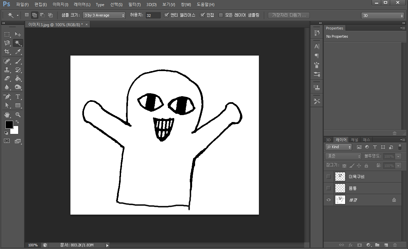408x249 pixels.
Task: Choose Add to selection mode
Action: pyautogui.click(x=34, y=15)
